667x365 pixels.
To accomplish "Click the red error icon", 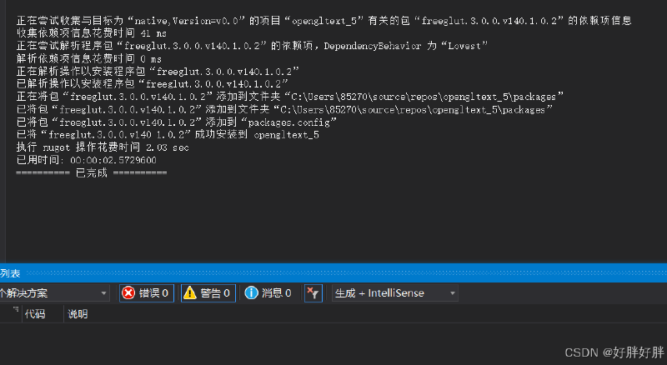I will [x=128, y=292].
